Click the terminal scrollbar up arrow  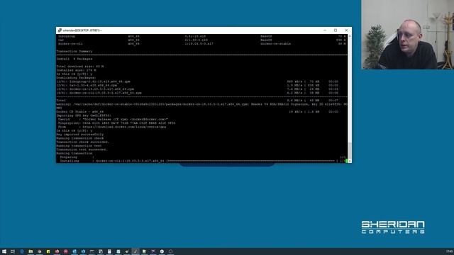(x=350, y=36)
